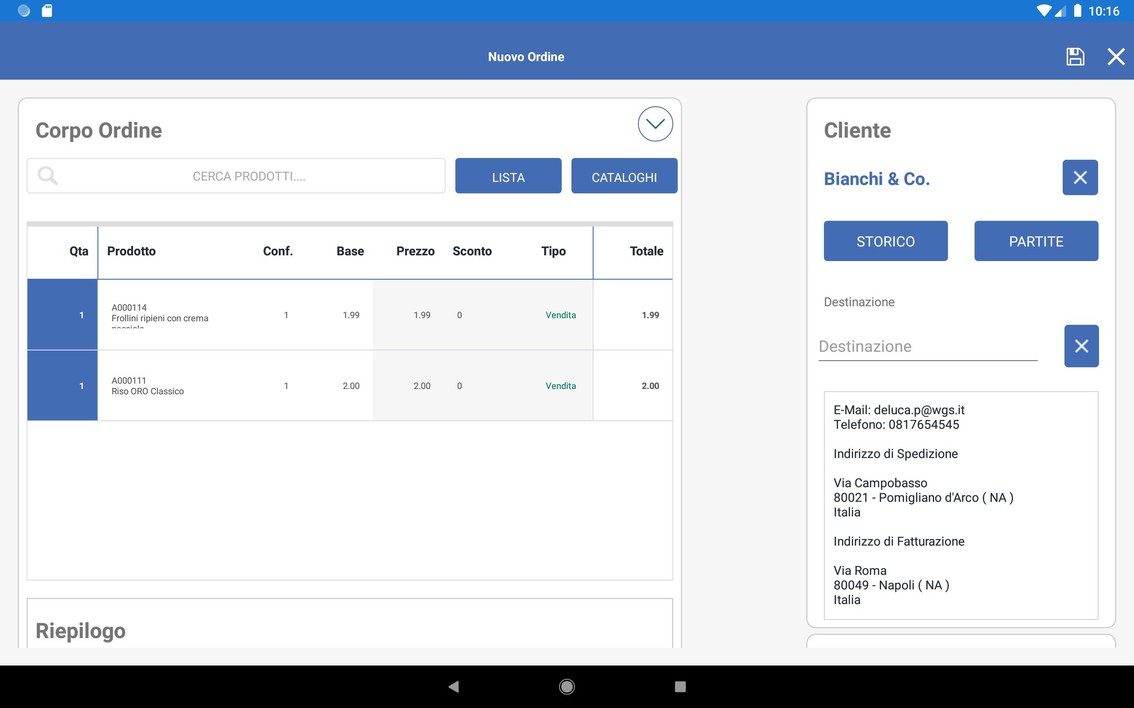View client STORICO history
The image size is (1134, 708).
click(885, 241)
